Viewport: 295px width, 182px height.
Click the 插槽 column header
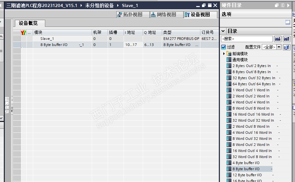tap(116, 33)
